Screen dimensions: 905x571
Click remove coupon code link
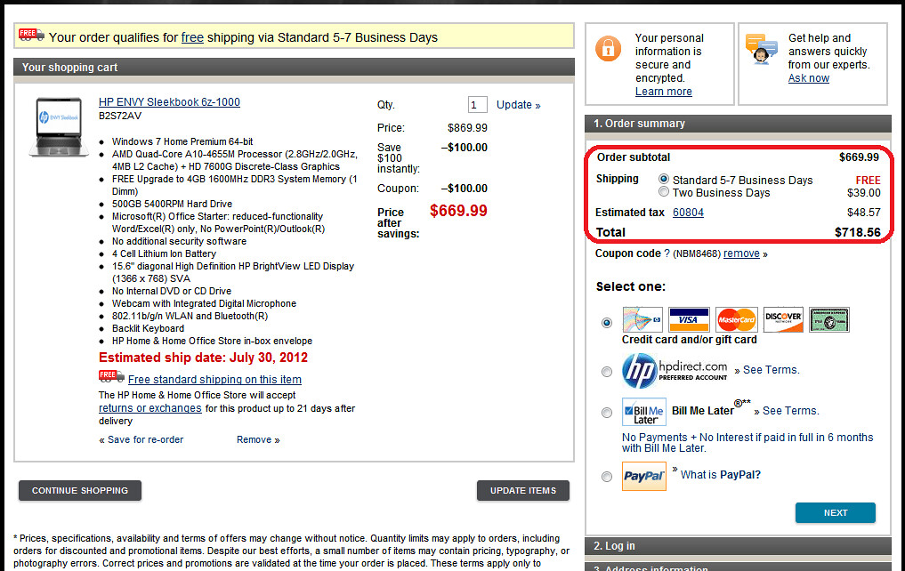coord(741,253)
